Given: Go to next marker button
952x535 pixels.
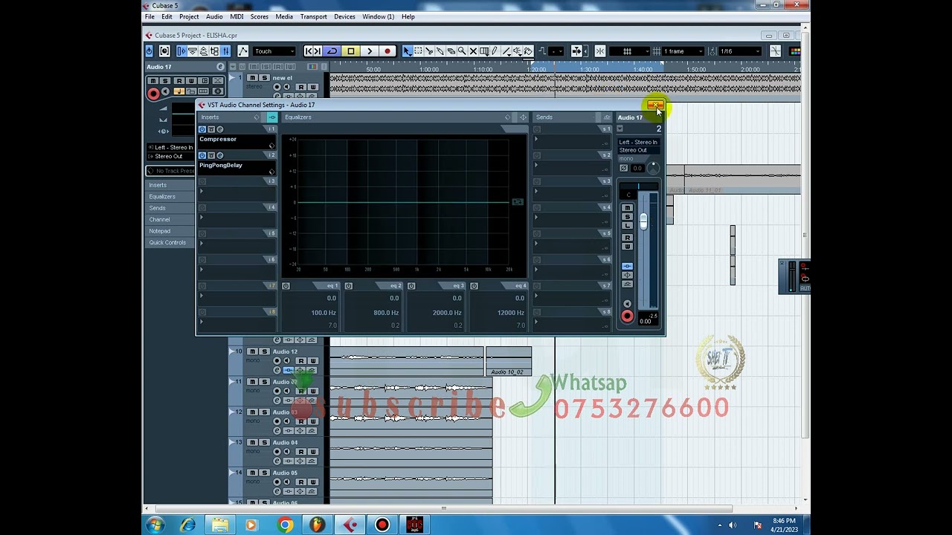Looking at the screenshot, I should click(x=318, y=51).
